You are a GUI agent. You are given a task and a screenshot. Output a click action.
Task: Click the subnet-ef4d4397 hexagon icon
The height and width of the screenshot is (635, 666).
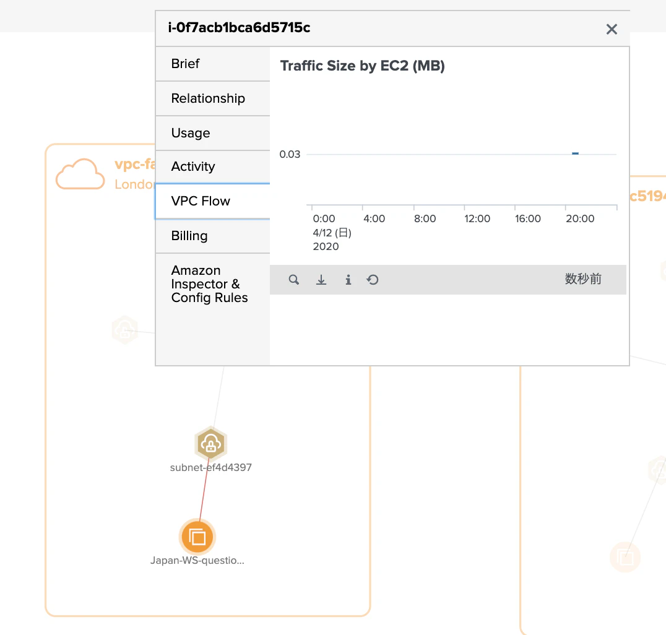point(210,443)
